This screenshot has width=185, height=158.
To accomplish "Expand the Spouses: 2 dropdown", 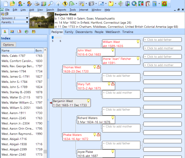I will point(27,18).
